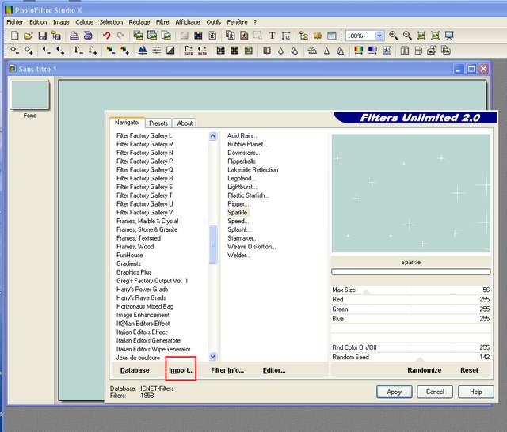Click the Brightness minus icon
The width and height of the screenshot is (507, 432).
[15, 51]
